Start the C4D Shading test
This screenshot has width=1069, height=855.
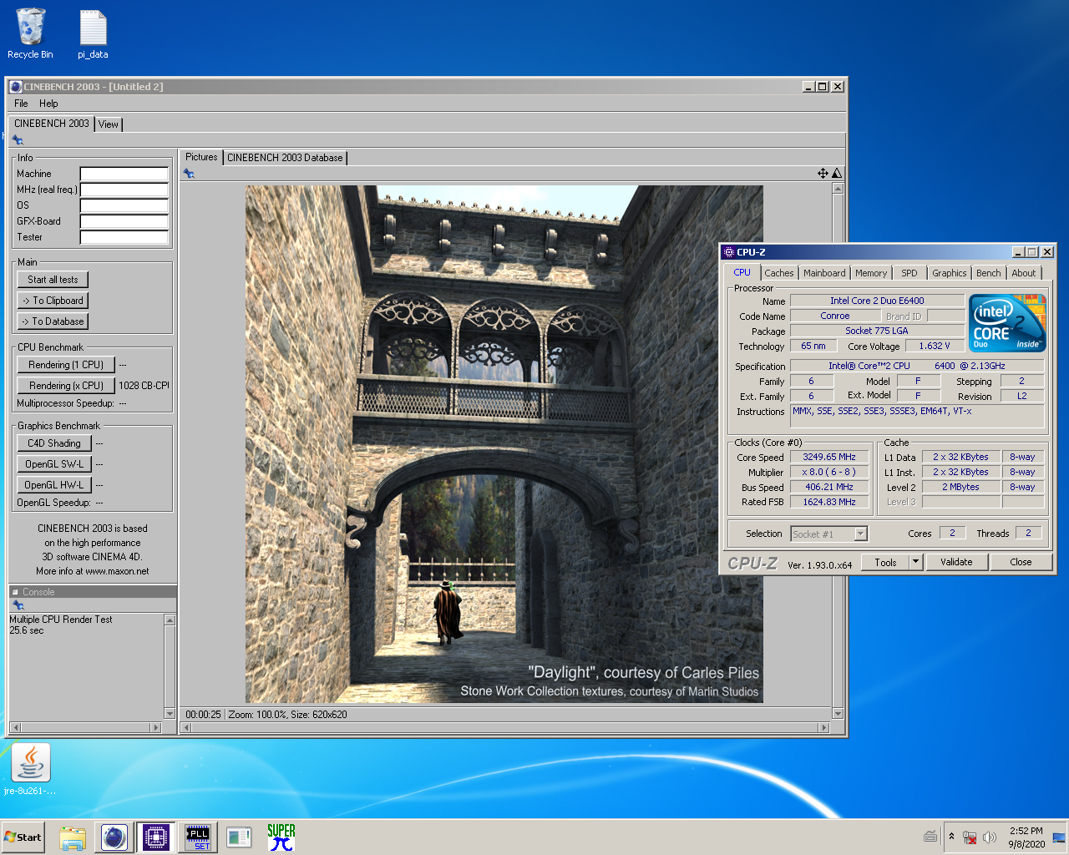pyautogui.click(x=54, y=443)
